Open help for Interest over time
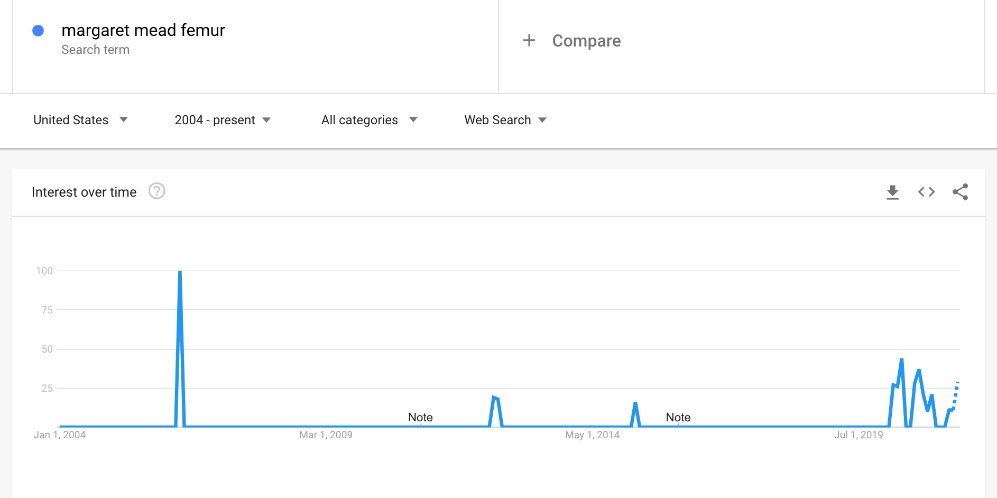This screenshot has height=498, width=997. (x=156, y=191)
